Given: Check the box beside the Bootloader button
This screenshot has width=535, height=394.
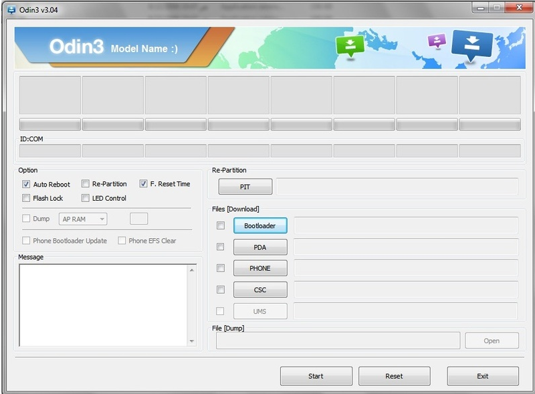Looking at the screenshot, I should click(x=221, y=225).
